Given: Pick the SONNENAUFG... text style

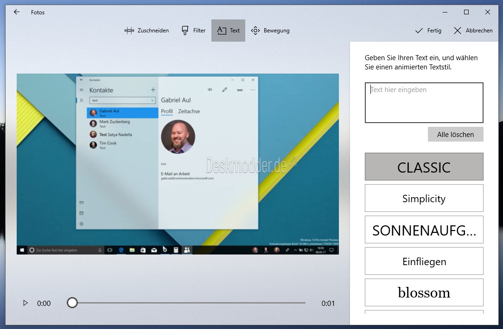Looking at the screenshot, I should [x=424, y=230].
